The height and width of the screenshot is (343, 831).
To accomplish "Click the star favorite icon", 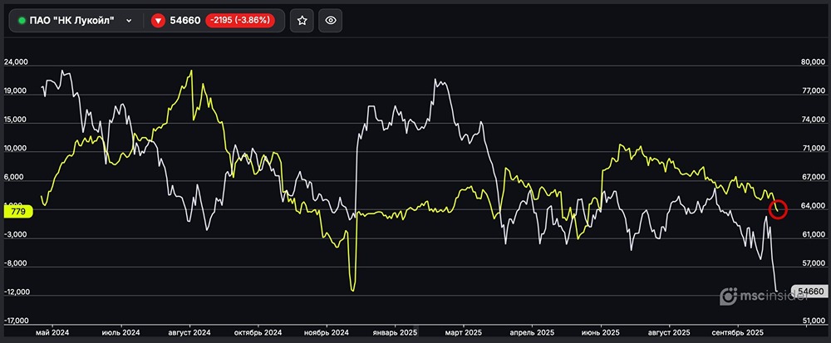I will click(302, 21).
